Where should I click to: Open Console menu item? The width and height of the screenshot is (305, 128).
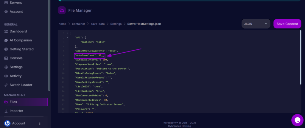(16, 58)
